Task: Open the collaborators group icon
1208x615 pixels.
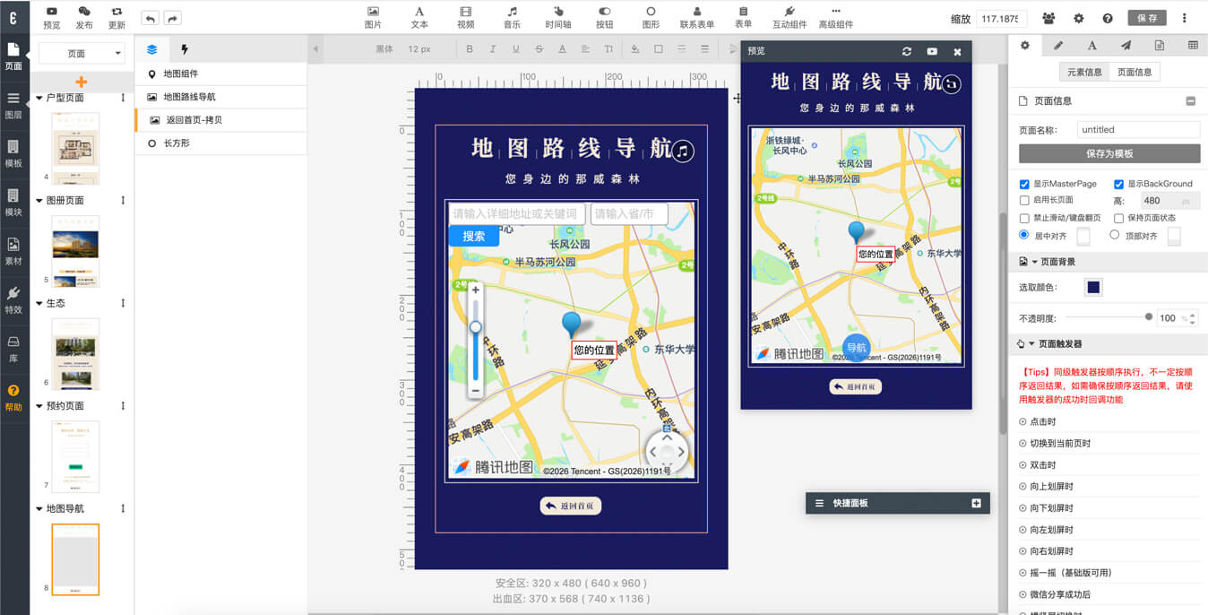Action: pos(1049,18)
